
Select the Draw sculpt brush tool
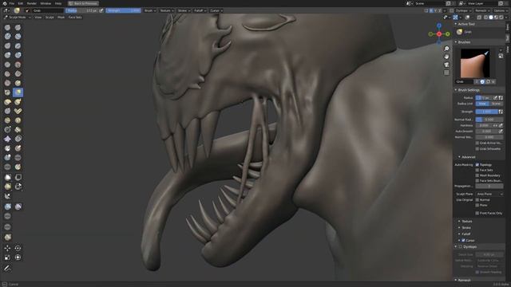(x=7, y=28)
